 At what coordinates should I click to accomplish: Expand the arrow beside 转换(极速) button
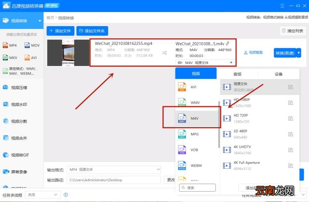[299, 53]
